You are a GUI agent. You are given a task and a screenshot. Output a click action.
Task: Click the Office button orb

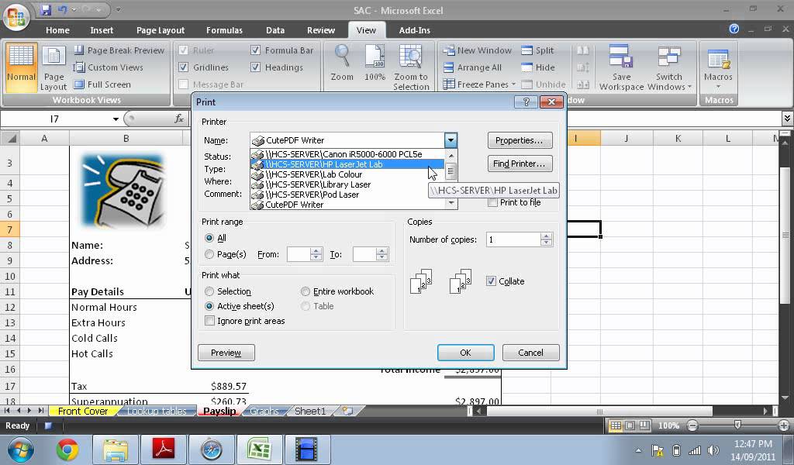point(16,17)
